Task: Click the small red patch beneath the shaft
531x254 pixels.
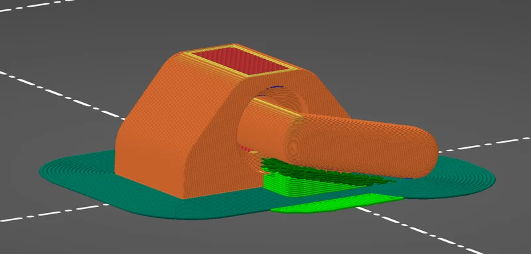Action: point(246,149)
